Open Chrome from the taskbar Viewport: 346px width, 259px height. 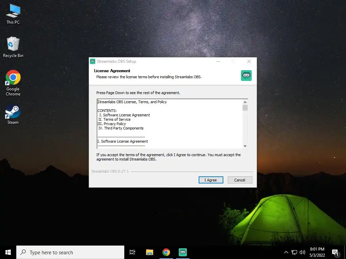click(x=166, y=252)
